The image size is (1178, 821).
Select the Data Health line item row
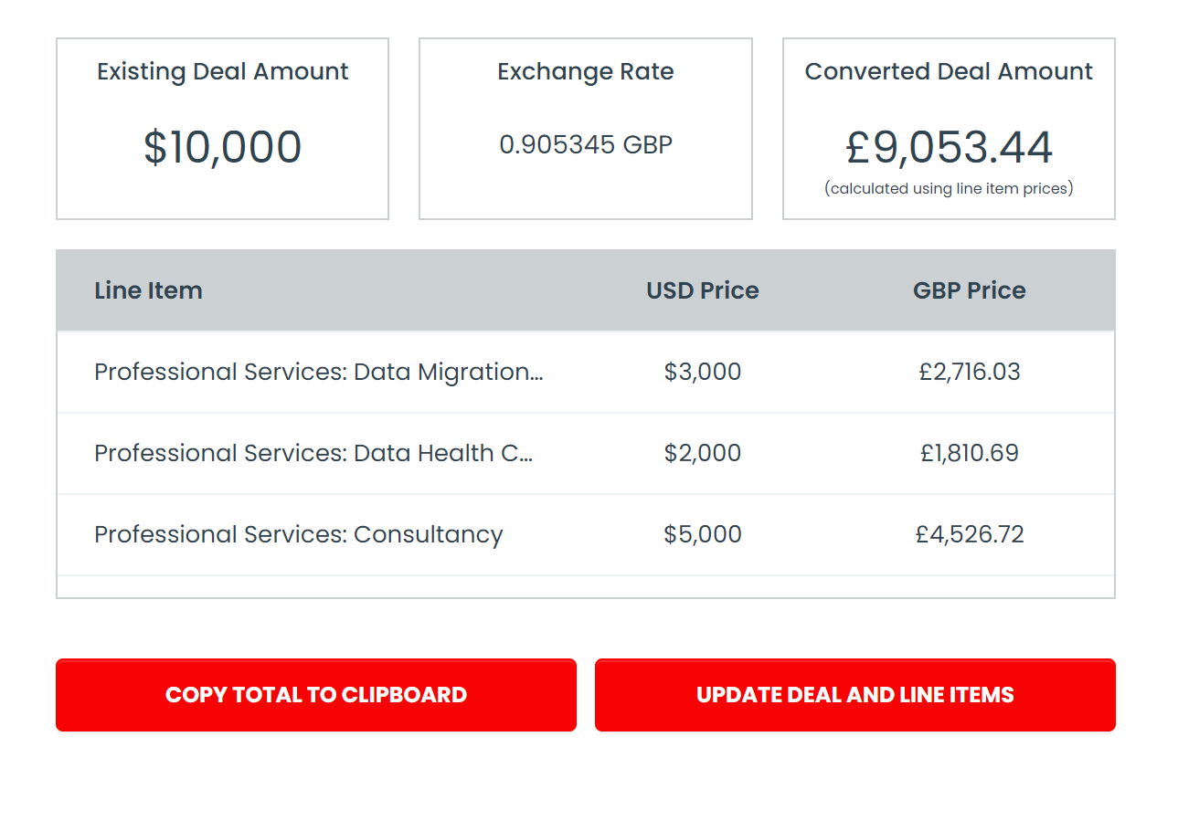(x=313, y=453)
